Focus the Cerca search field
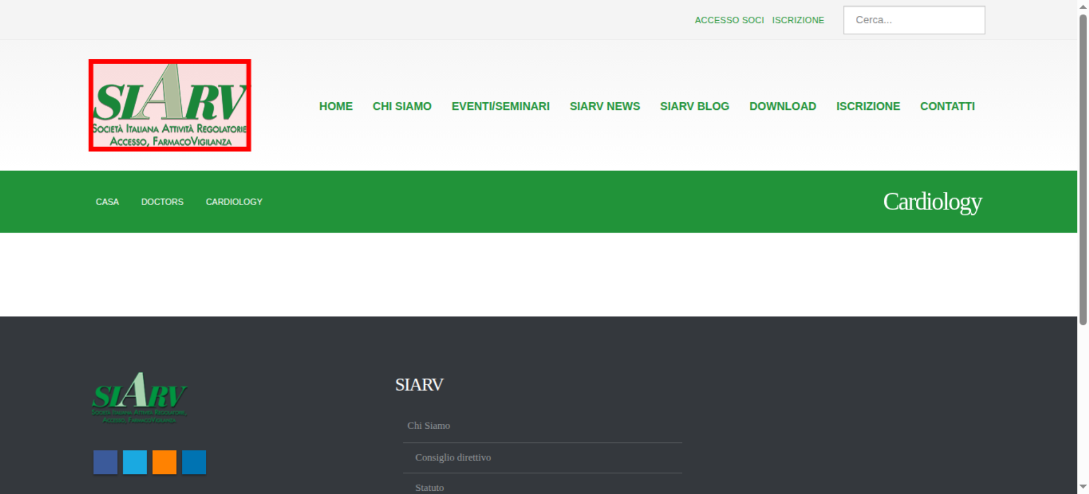The width and height of the screenshot is (1089, 494). [x=914, y=20]
